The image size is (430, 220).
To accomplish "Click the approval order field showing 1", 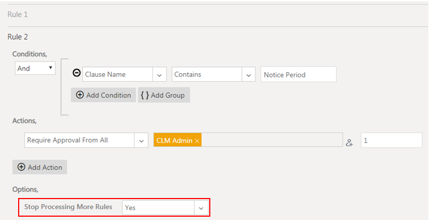I will [391, 140].
